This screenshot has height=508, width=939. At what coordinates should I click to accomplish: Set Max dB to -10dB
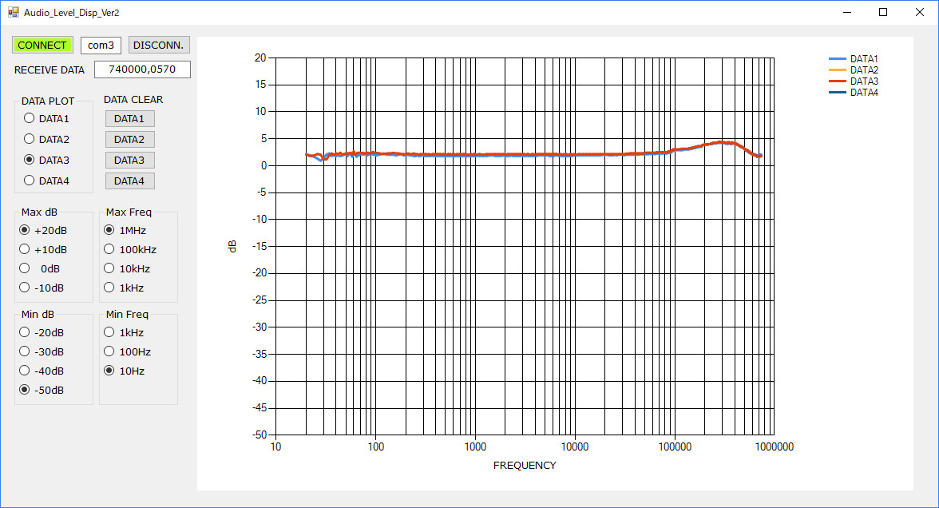point(25,288)
